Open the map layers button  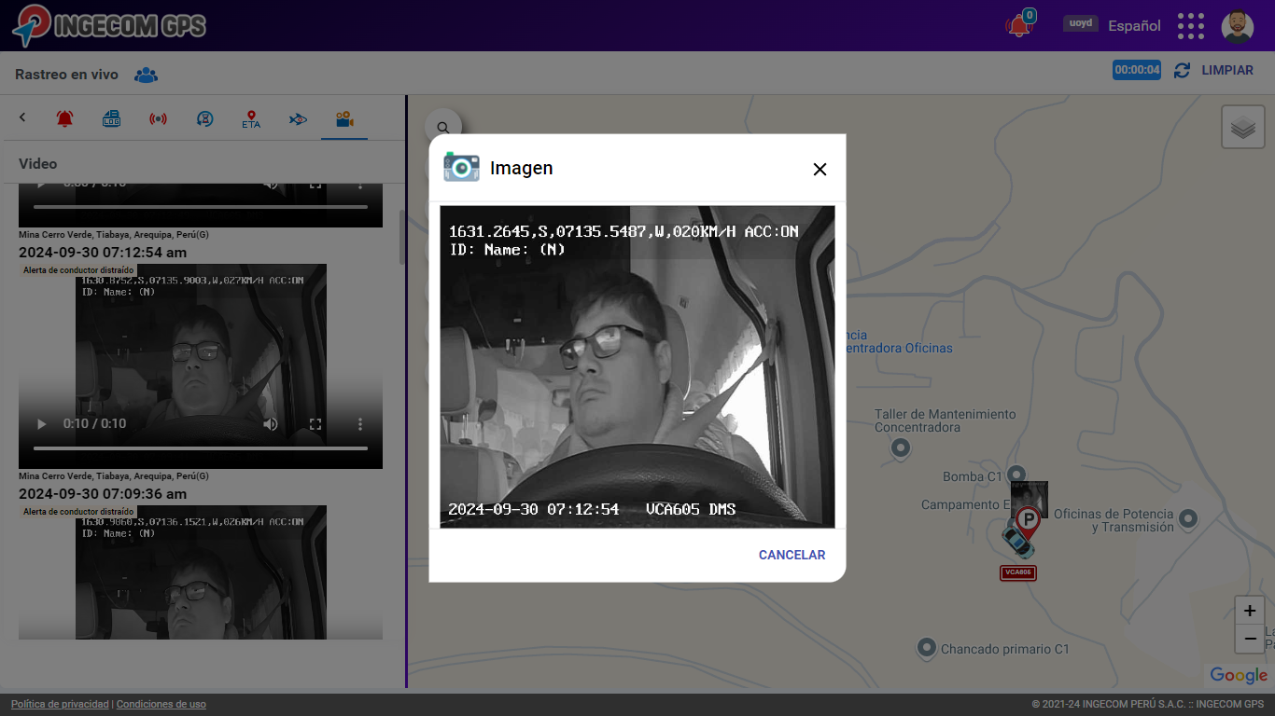1242,127
